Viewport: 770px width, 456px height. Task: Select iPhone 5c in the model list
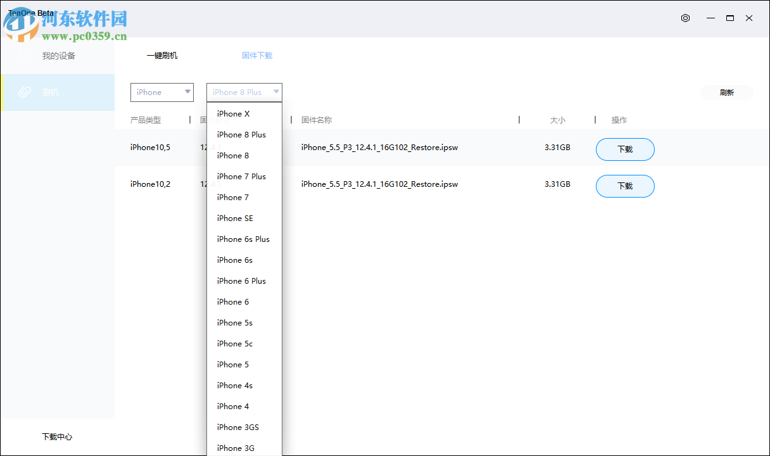click(244, 344)
